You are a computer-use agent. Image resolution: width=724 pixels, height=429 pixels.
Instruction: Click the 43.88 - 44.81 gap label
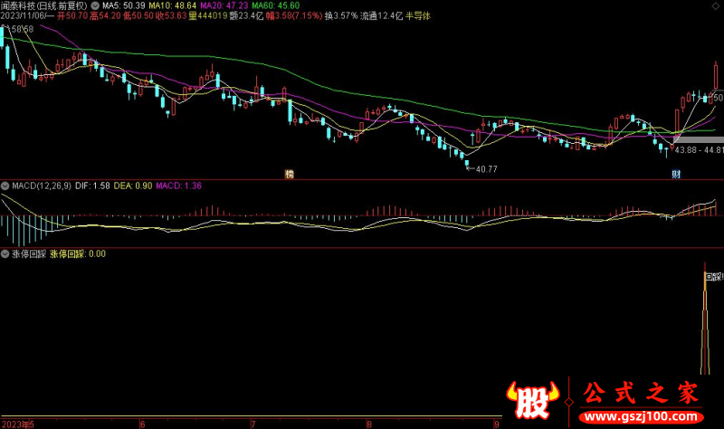pyautogui.click(x=699, y=150)
